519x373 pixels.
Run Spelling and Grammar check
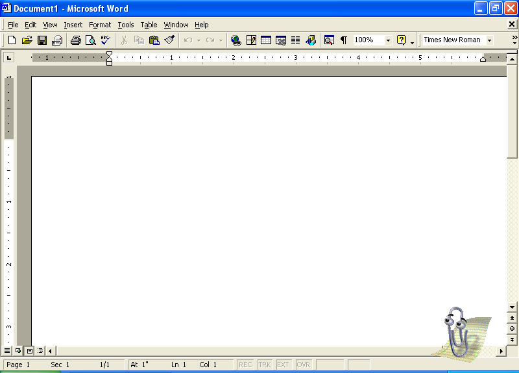point(105,40)
